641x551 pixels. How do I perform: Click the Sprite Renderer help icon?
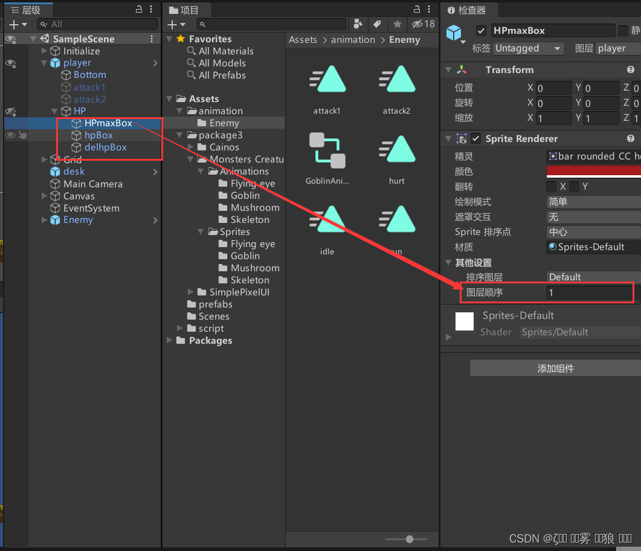pos(630,139)
